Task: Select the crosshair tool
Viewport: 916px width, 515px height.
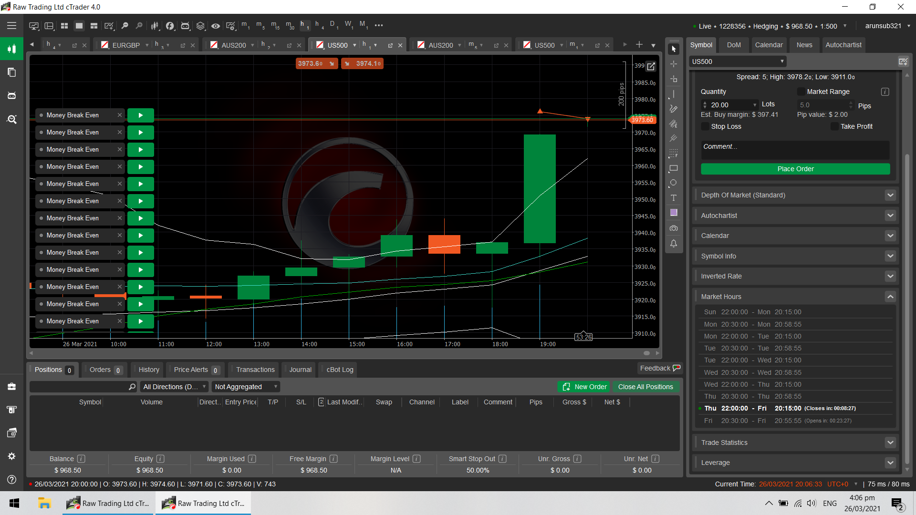Action: [x=674, y=64]
